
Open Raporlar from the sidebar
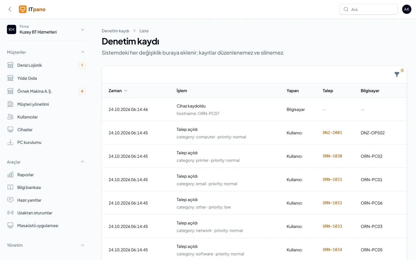(x=46, y=174)
